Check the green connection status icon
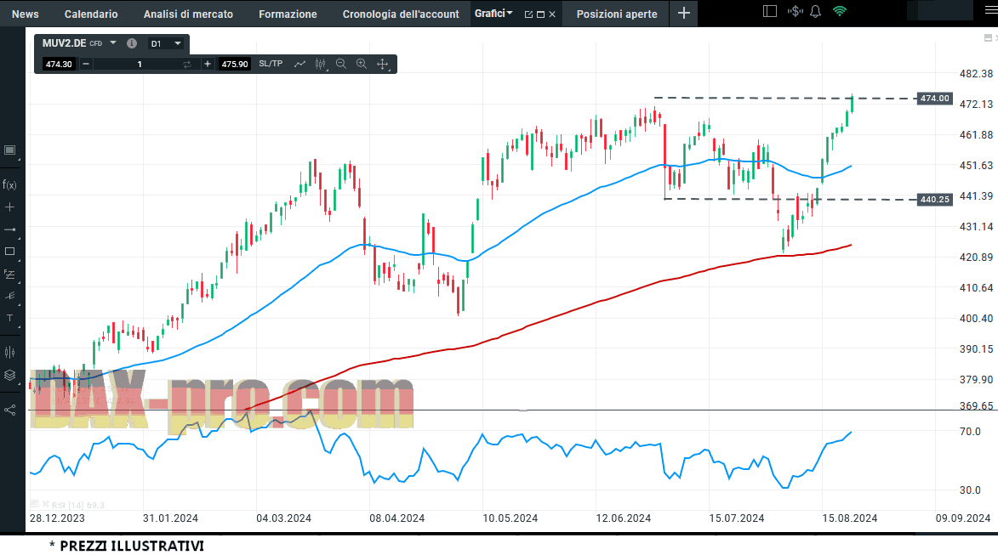This screenshot has height=555, width=998. point(840,11)
